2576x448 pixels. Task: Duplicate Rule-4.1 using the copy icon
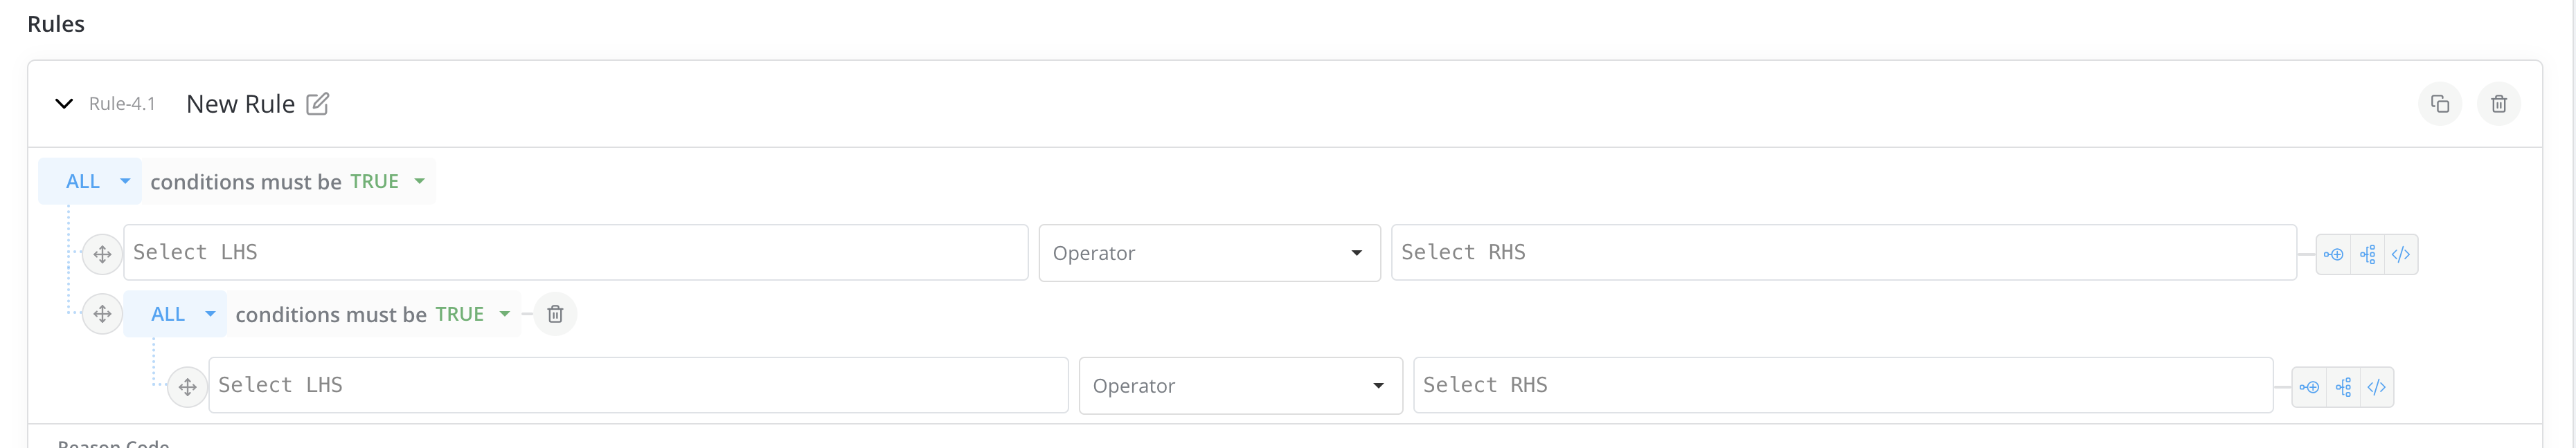[2439, 104]
